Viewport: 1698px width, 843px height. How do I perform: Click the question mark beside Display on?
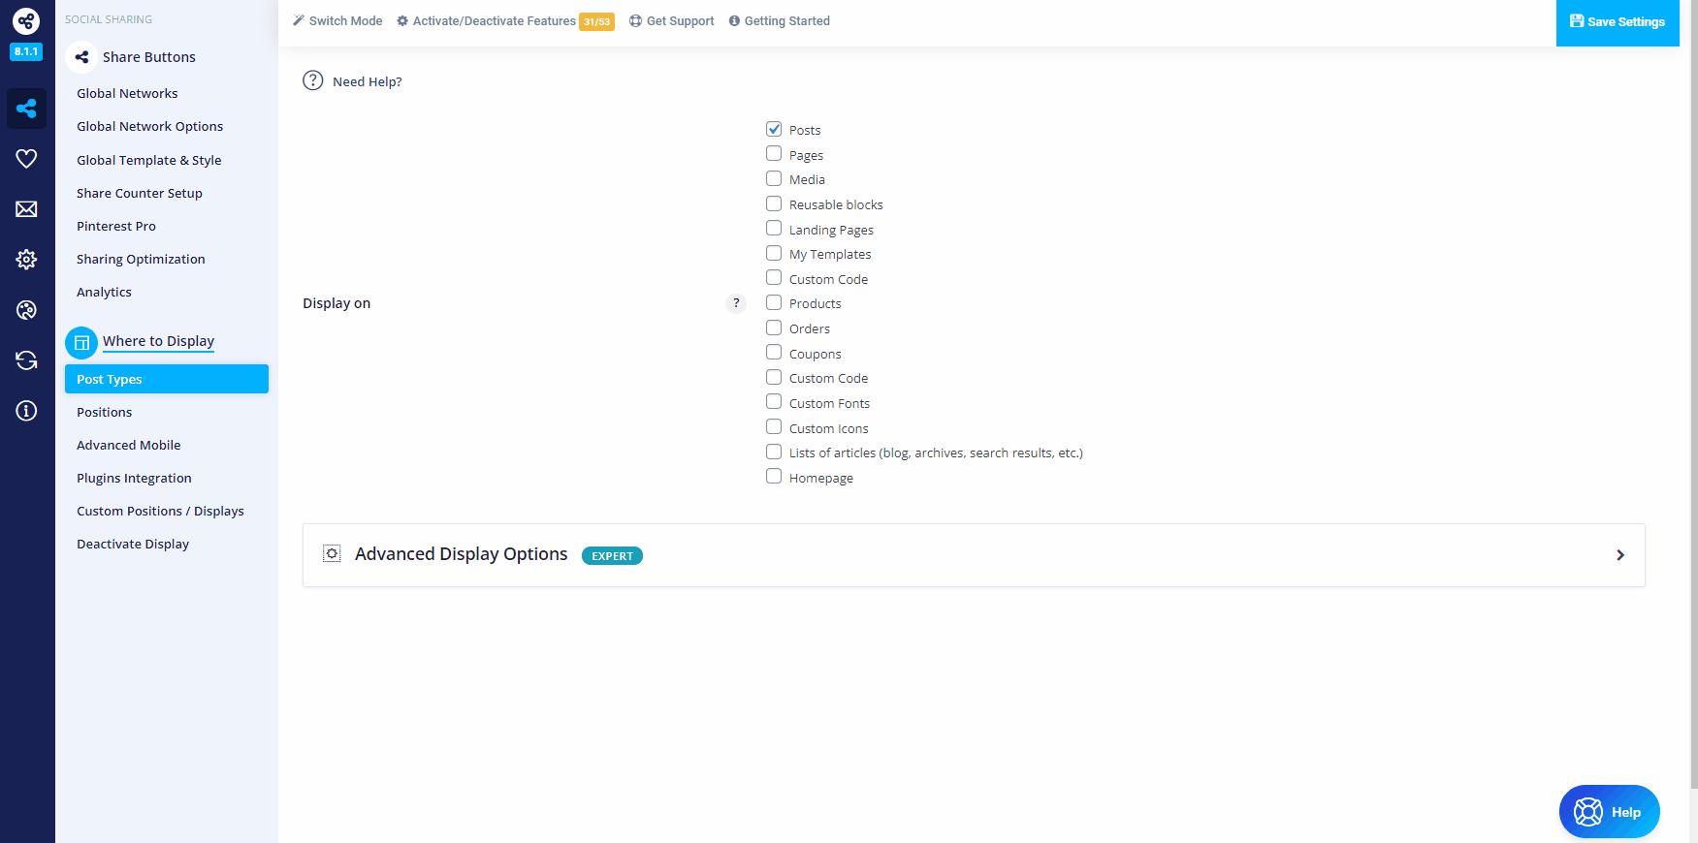pyautogui.click(x=736, y=303)
